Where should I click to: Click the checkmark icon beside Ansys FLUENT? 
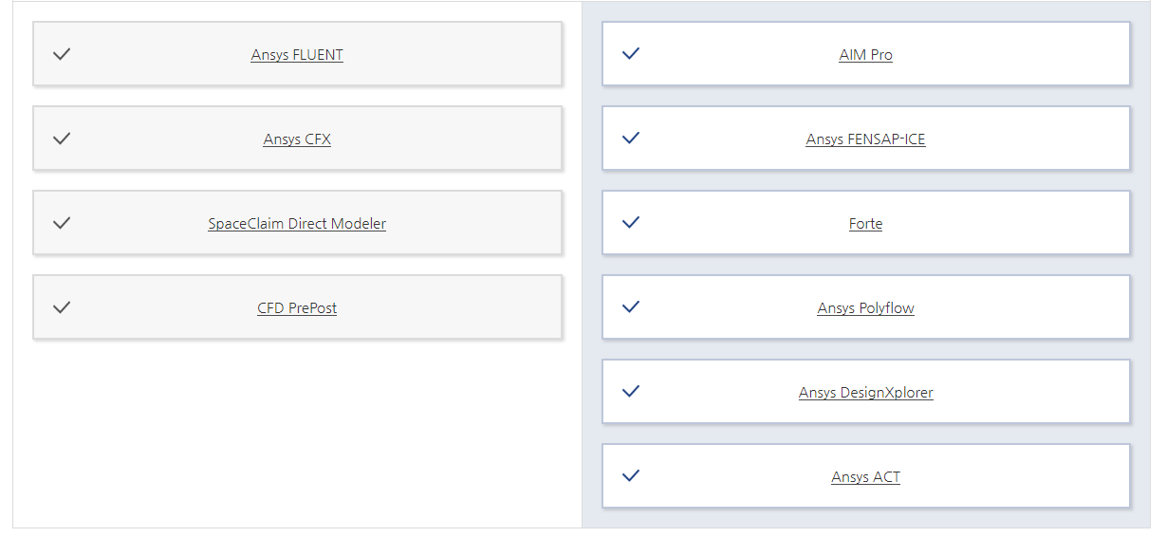[x=62, y=54]
